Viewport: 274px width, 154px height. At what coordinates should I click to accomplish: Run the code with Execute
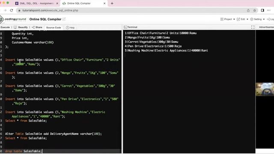(5, 27)
